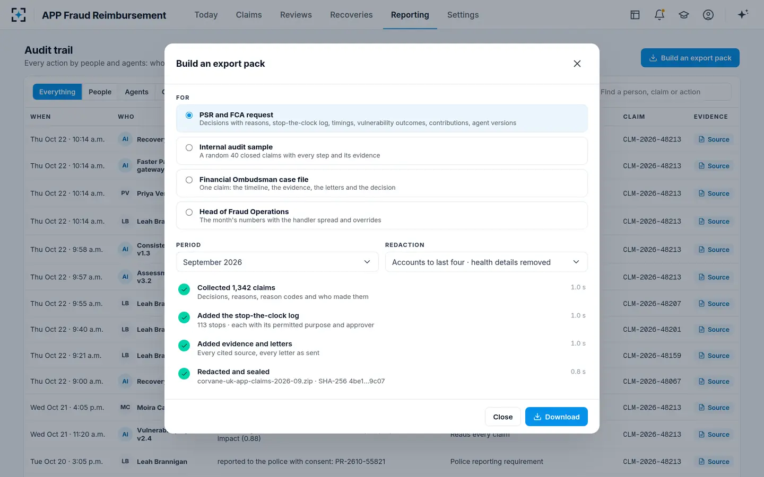Screen dimensions: 764x477
Task: Open the graduation cap learning icon
Action: click(684, 15)
